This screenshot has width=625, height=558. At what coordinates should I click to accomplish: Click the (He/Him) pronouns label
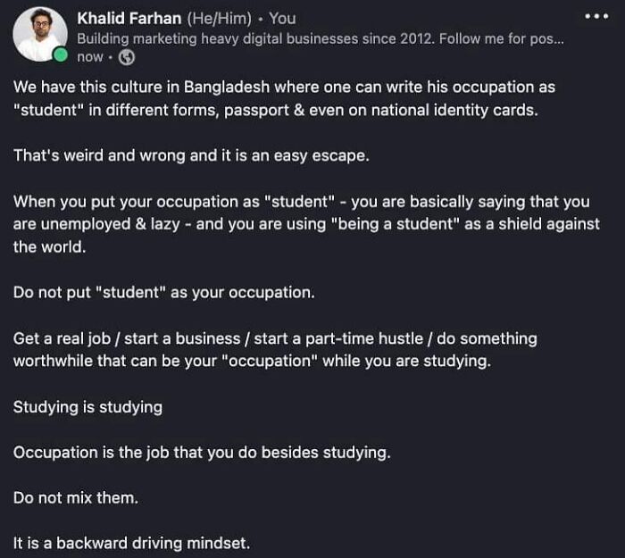(x=218, y=18)
